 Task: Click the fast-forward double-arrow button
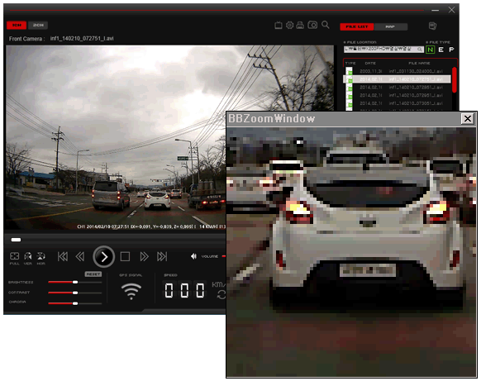click(x=144, y=256)
